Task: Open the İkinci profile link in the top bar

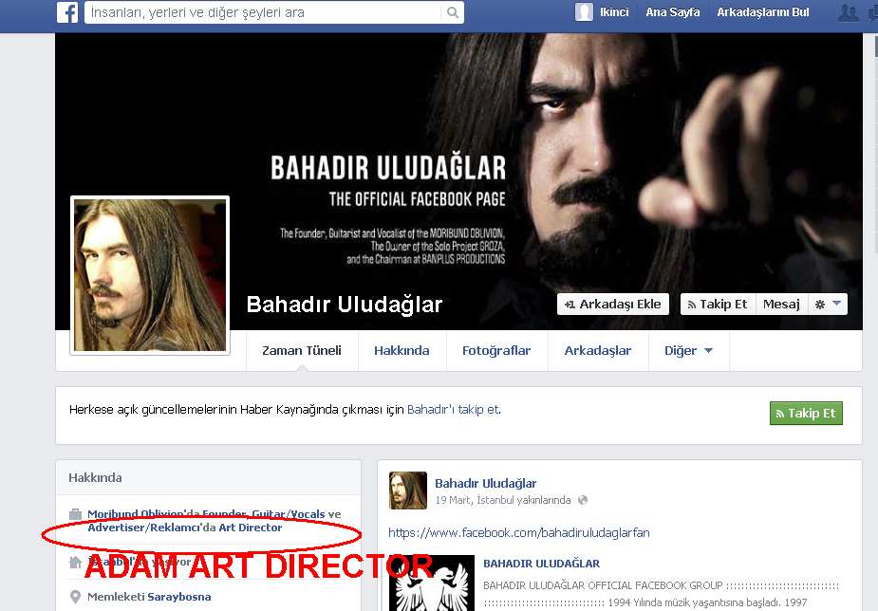Action: [614, 11]
